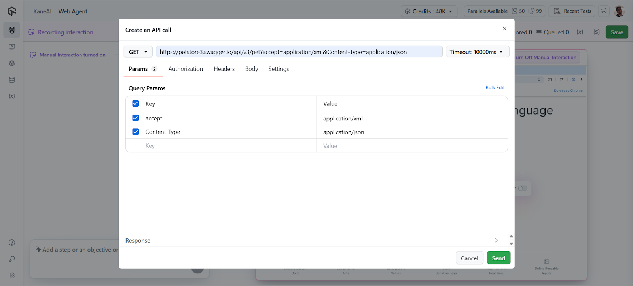Switch to the Authorization tab
The image size is (633, 286).
186,69
